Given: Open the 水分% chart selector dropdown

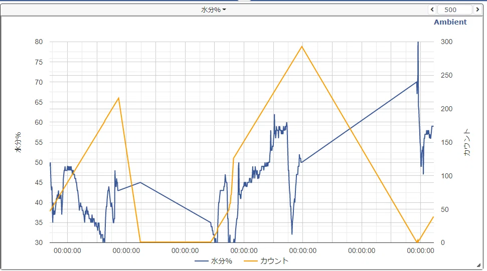Looking at the screenshot, I should (214, 10).
